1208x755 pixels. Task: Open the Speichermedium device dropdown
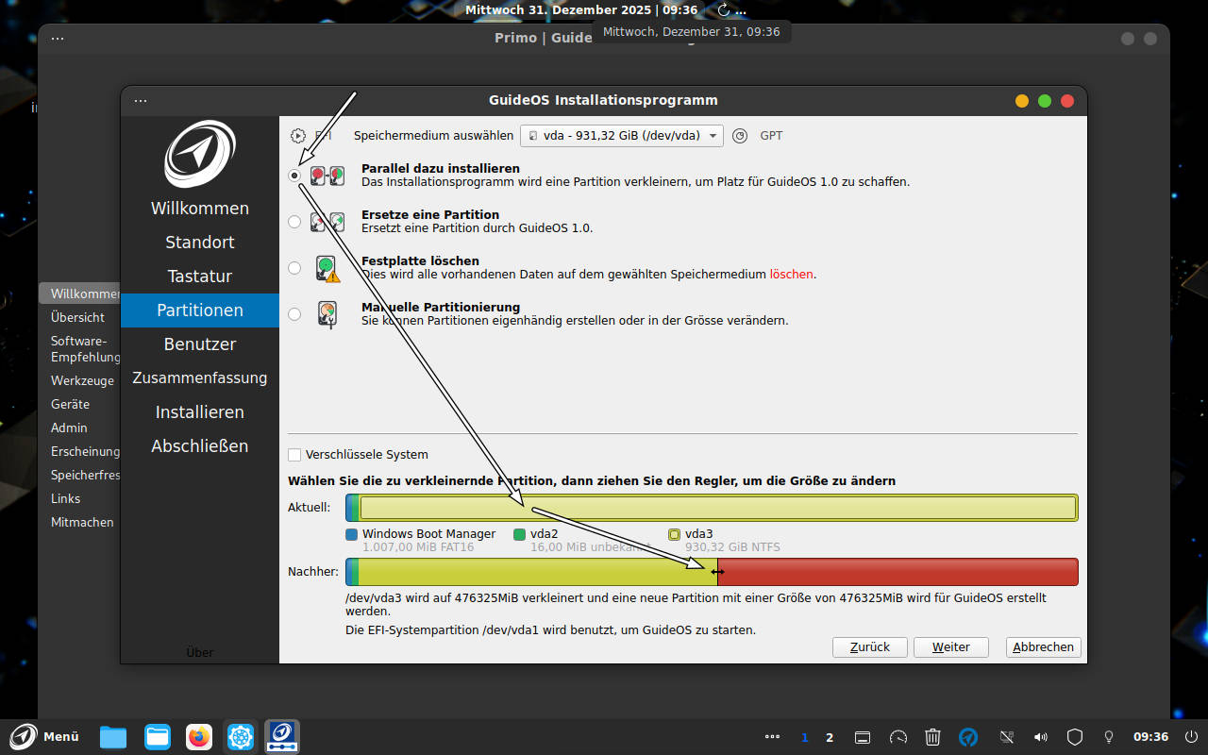pyautogui.click(x=622, y=135)
